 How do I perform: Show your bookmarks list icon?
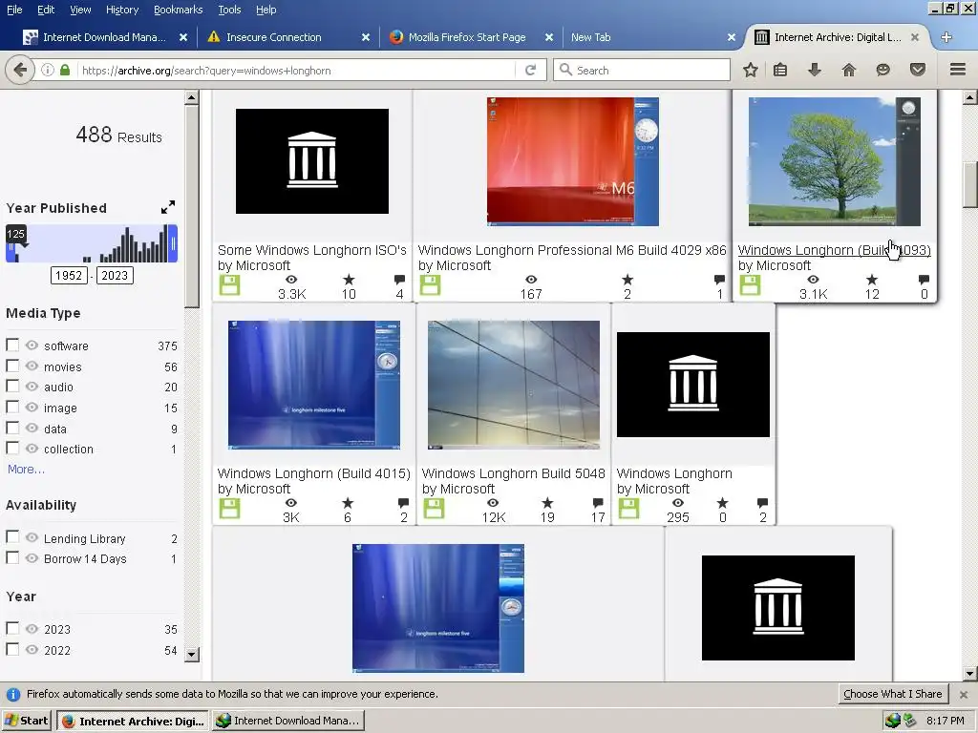pyautogui.click(x=780, y=70)
